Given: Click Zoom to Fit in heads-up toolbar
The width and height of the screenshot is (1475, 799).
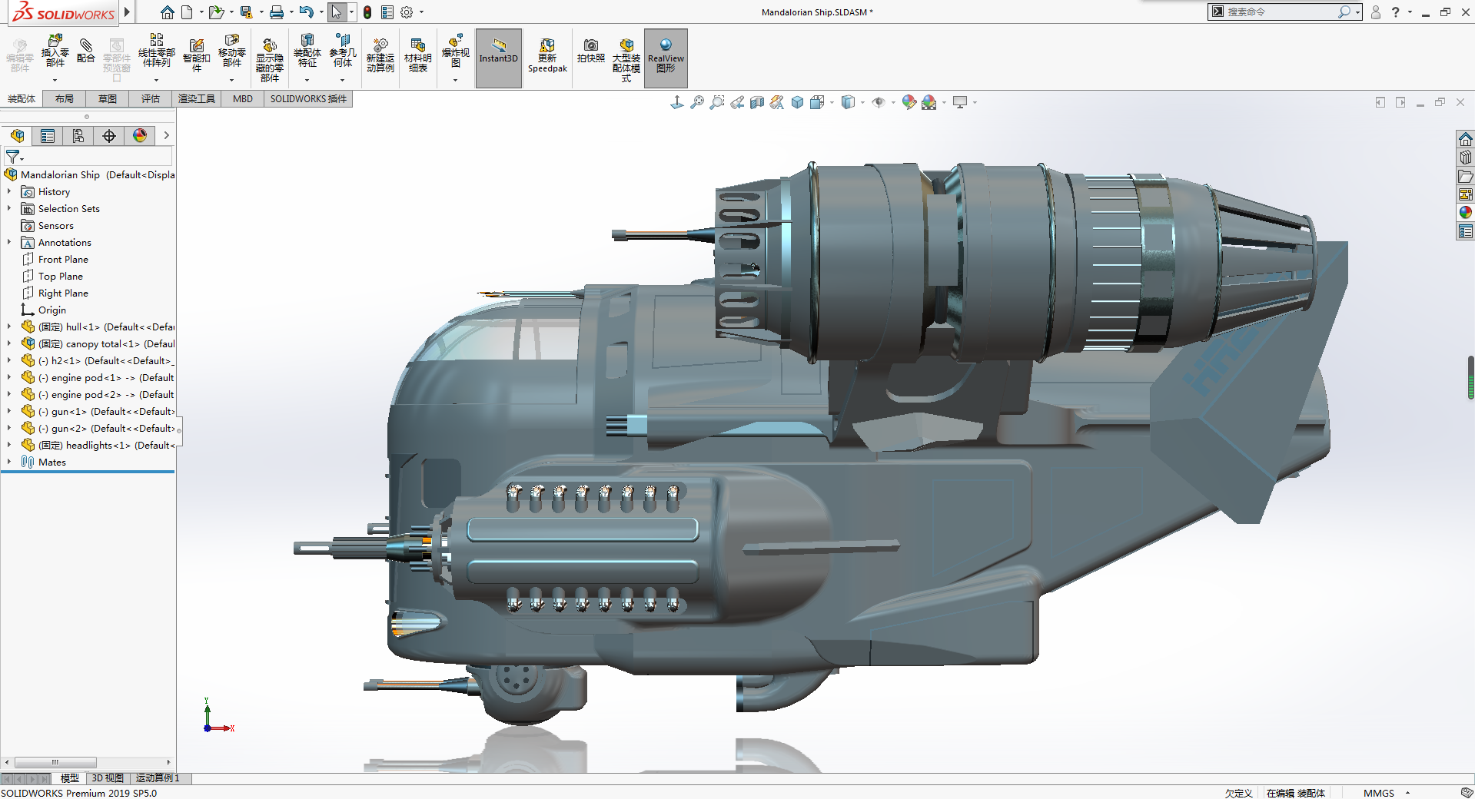Looking at the screenshot, I should 697,102.
